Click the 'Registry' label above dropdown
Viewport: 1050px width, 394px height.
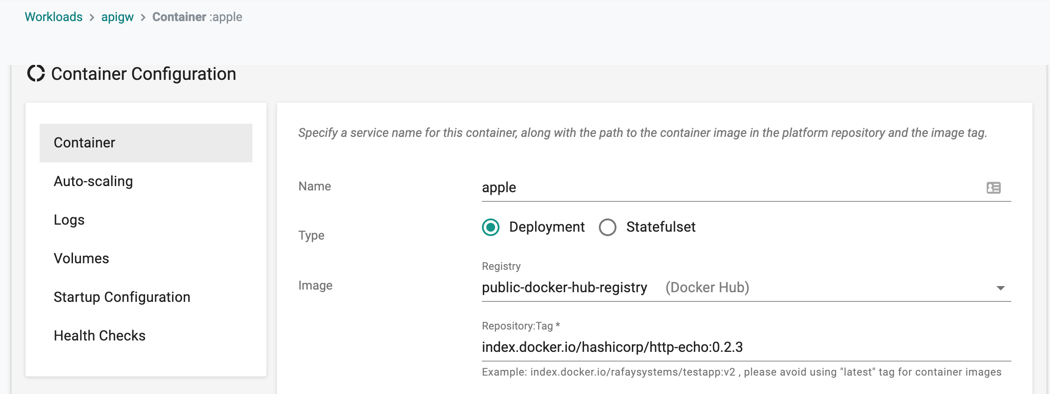click(501, 266)
